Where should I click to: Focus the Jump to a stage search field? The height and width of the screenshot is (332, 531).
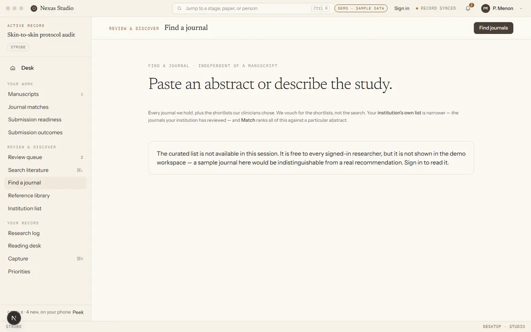253,8
